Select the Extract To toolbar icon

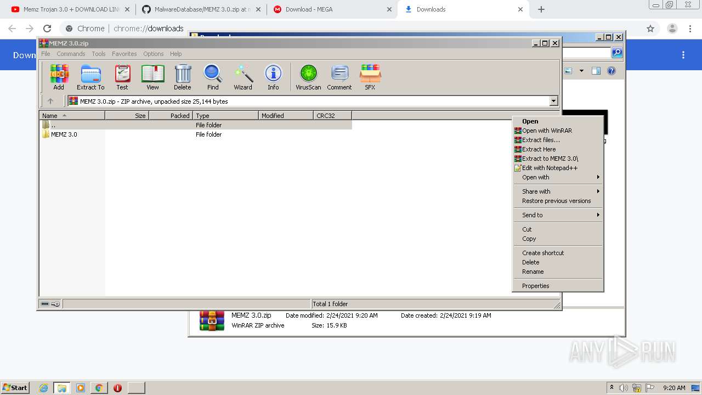[90, 77]
